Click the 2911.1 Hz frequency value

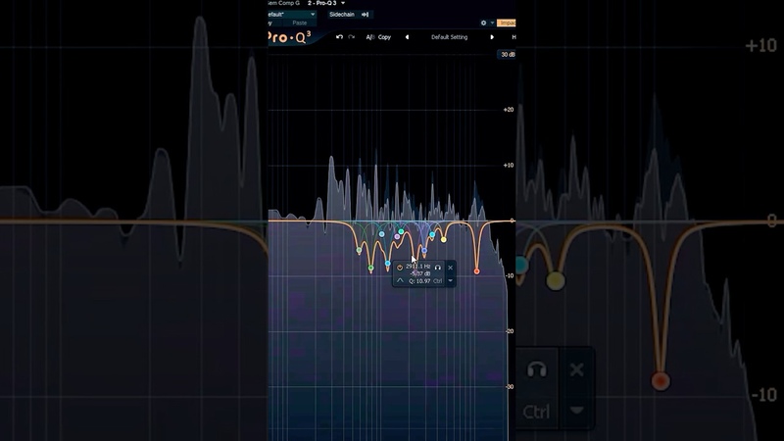[418, 267]
